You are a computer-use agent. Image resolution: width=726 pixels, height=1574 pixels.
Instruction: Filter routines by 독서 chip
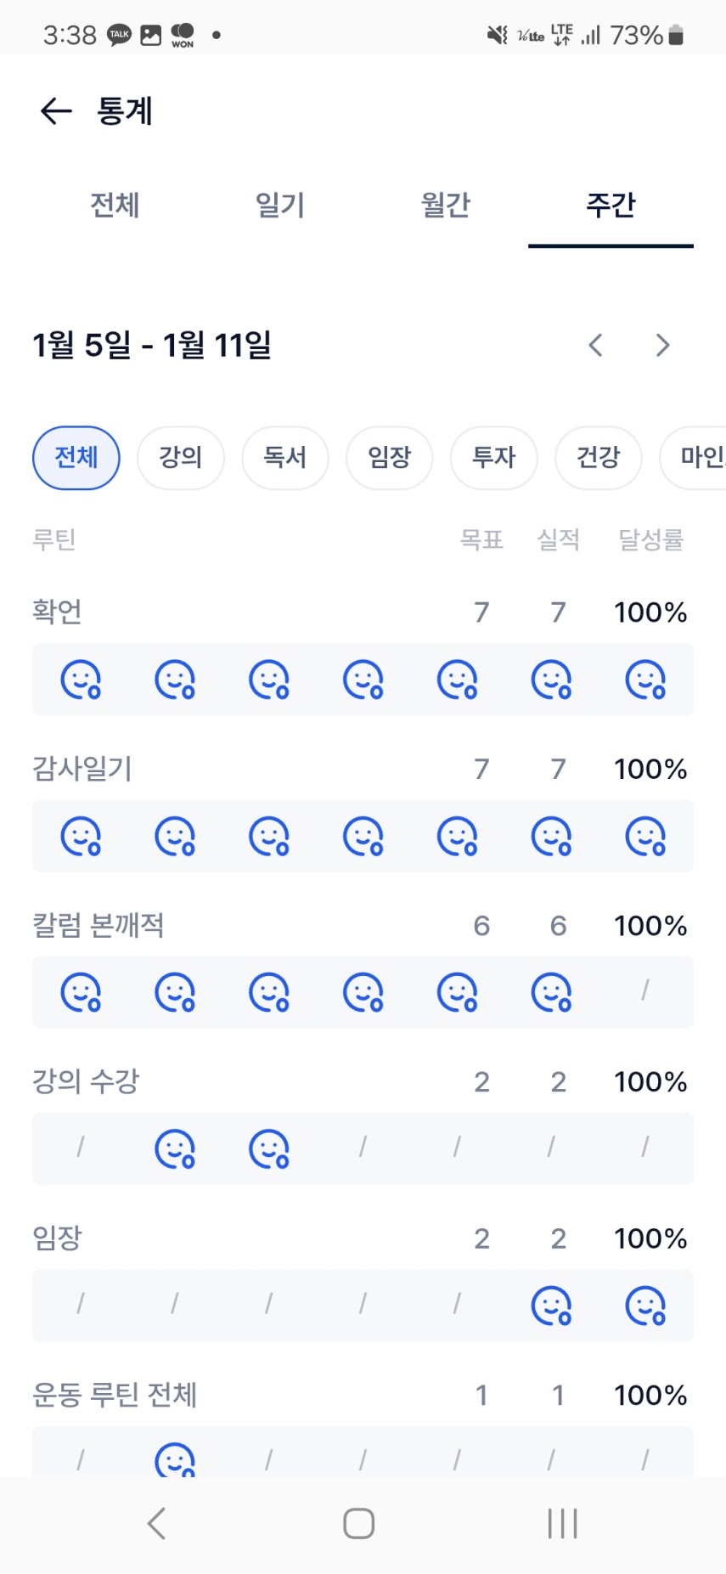click(285, 458)
